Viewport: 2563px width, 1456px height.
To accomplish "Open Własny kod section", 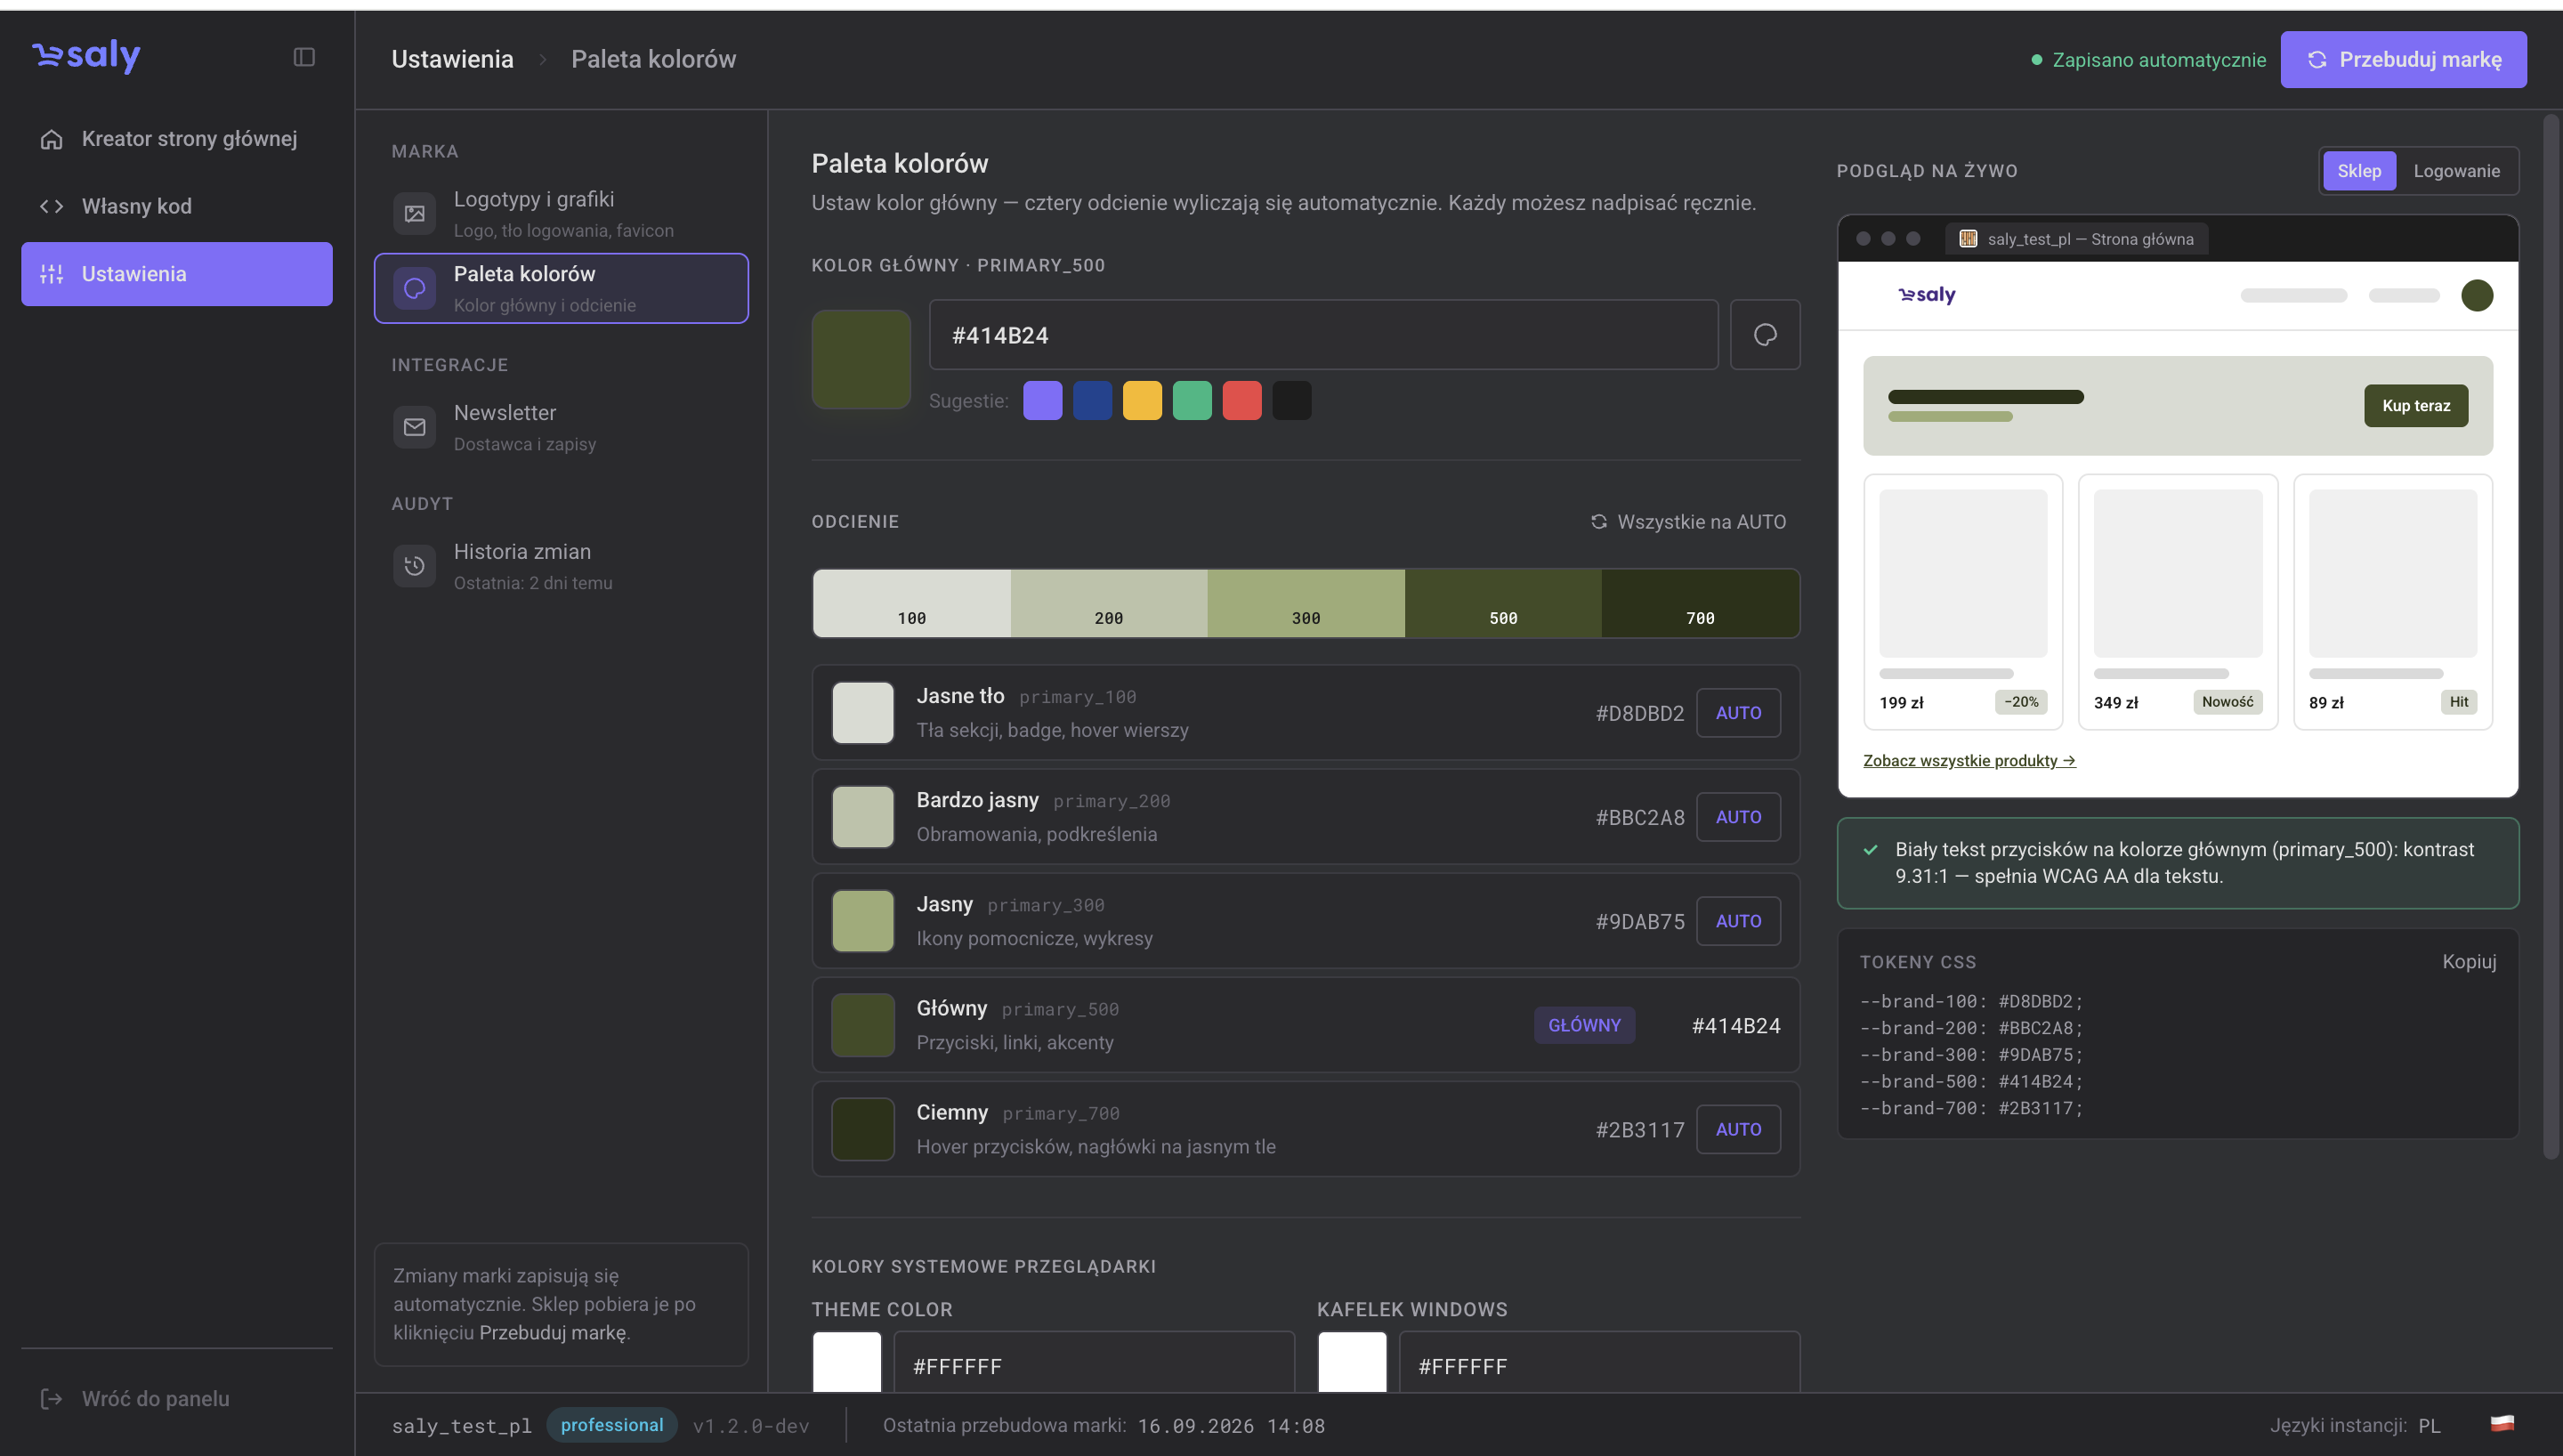I will 177,207.
